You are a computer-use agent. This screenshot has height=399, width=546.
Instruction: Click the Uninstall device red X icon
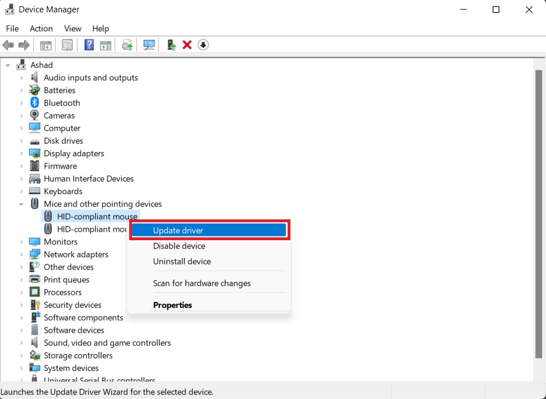[186, 45]
